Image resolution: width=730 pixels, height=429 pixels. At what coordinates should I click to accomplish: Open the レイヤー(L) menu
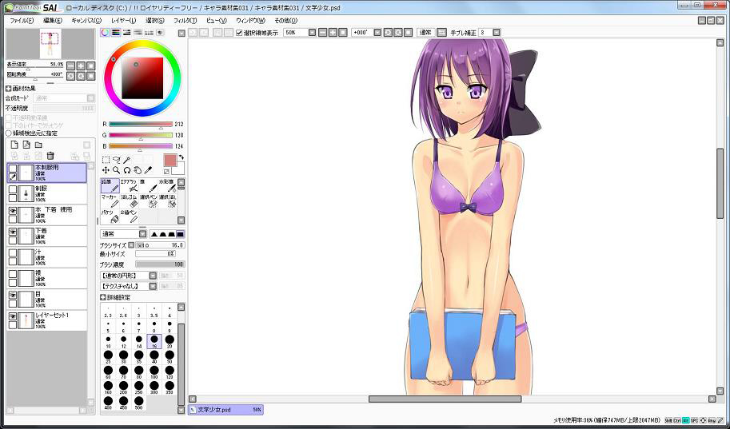123,20
